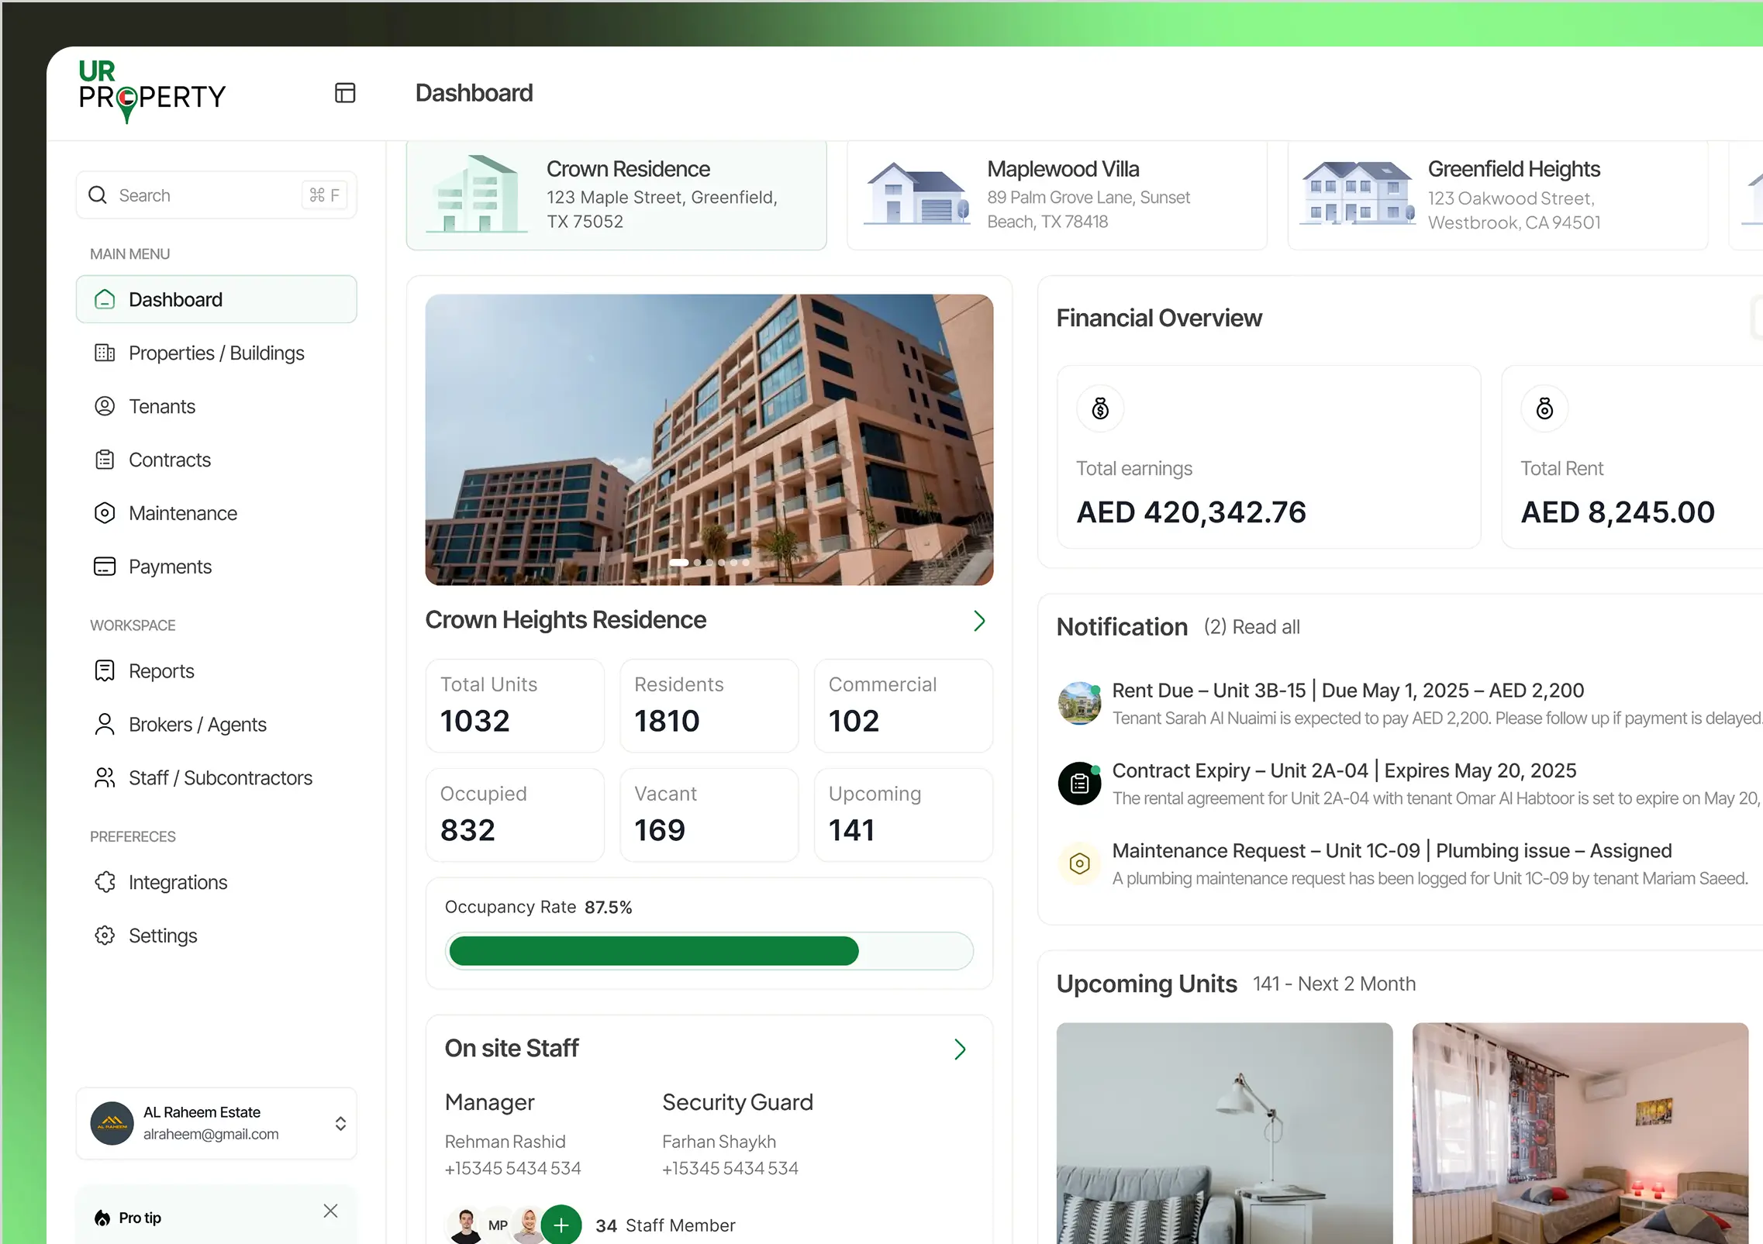Close the Pro tip card
This screenshot has width=1763, height=1244.
coord(330,1211)
